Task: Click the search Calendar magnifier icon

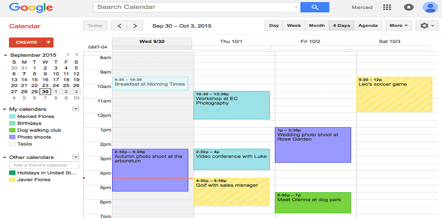Action: [x=314, y=7]
